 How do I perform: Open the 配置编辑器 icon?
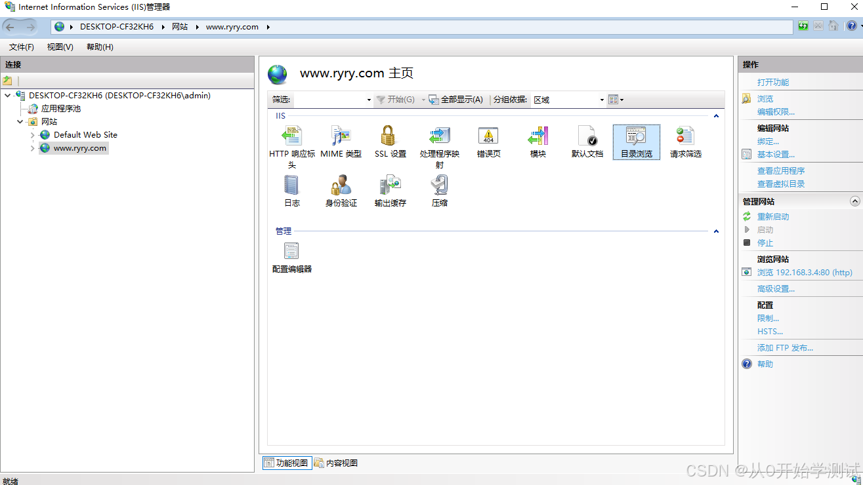point(291,252)
